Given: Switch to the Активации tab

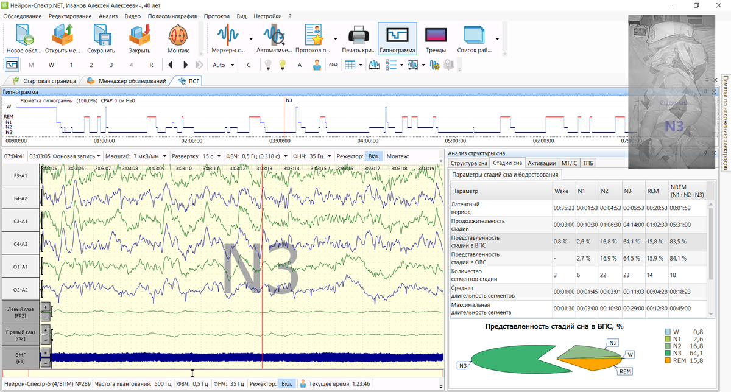Looking at the screenshot, I should [541, 163].
